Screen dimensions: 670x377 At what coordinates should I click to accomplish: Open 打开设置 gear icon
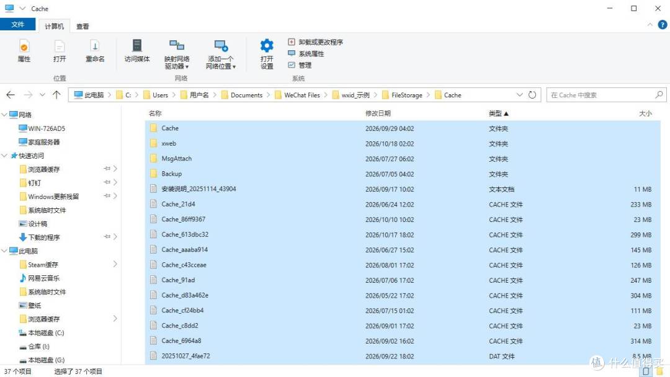(x=267, y=54)
